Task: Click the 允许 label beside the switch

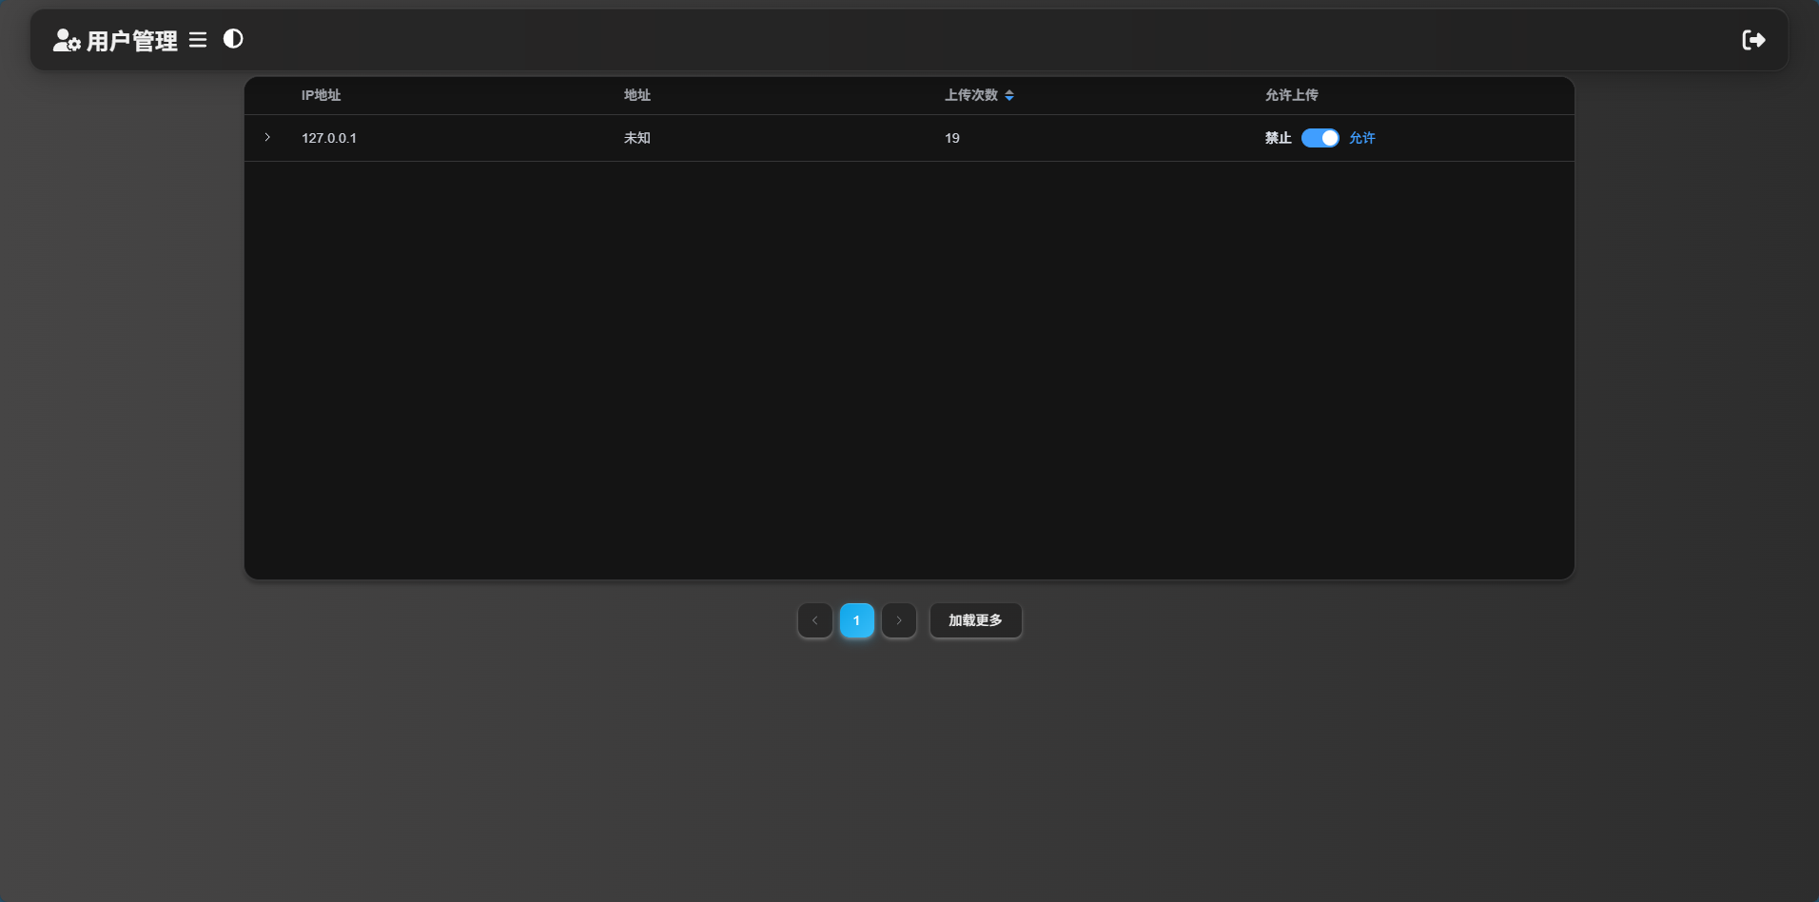Action: click(x=1362, y=138)
